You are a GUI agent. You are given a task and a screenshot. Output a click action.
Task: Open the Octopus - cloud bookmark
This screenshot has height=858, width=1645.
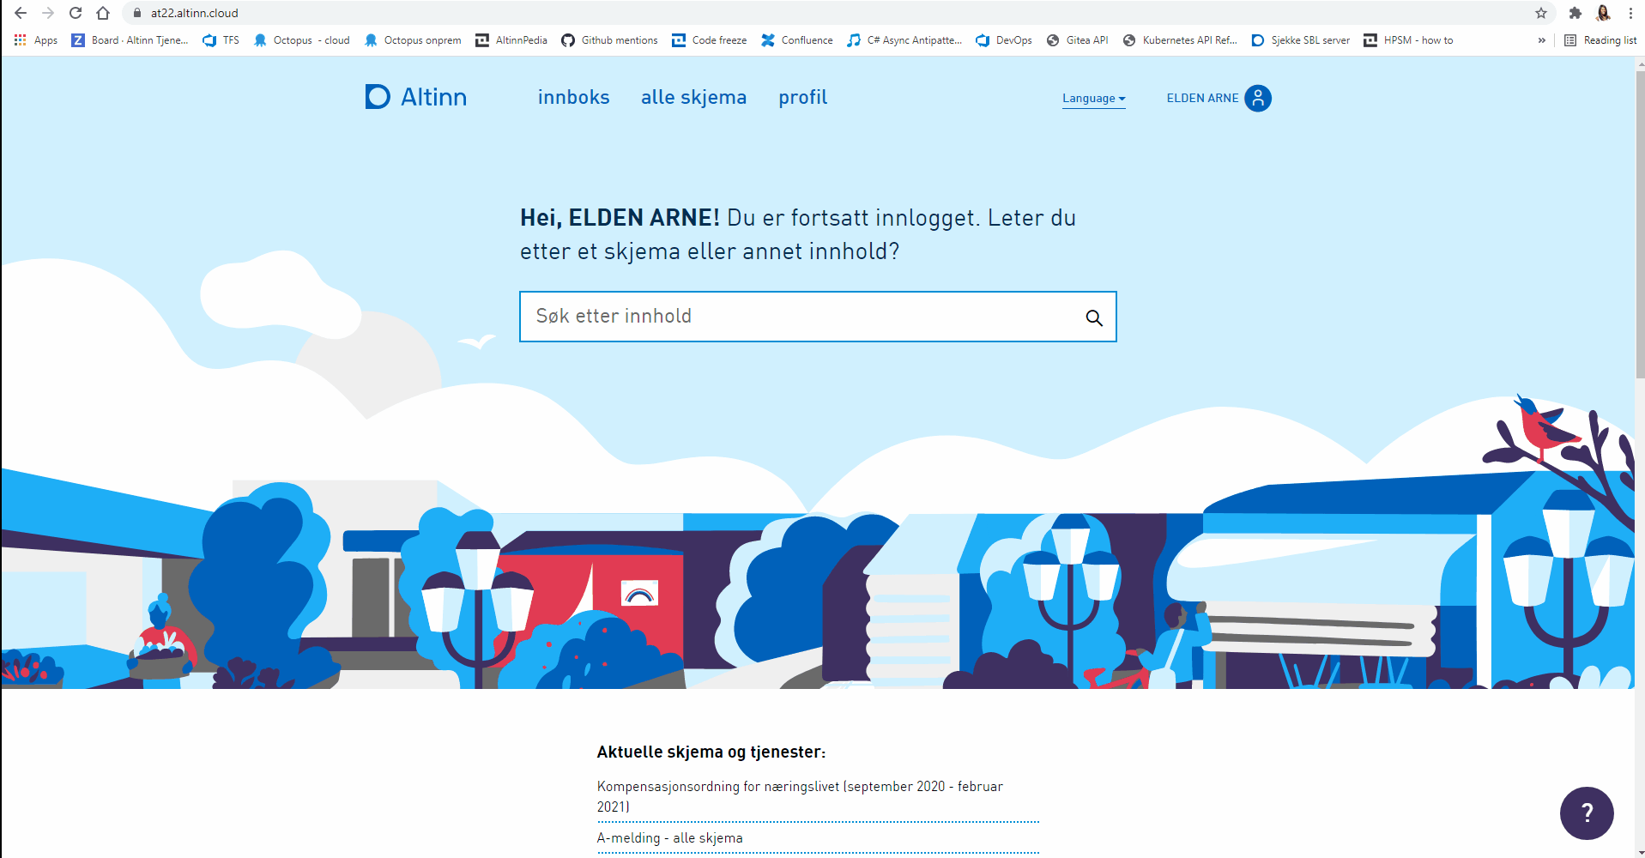(x=302, y=40)
